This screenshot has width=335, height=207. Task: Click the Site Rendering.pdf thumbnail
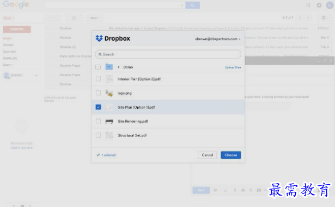(x=109, y=121)
